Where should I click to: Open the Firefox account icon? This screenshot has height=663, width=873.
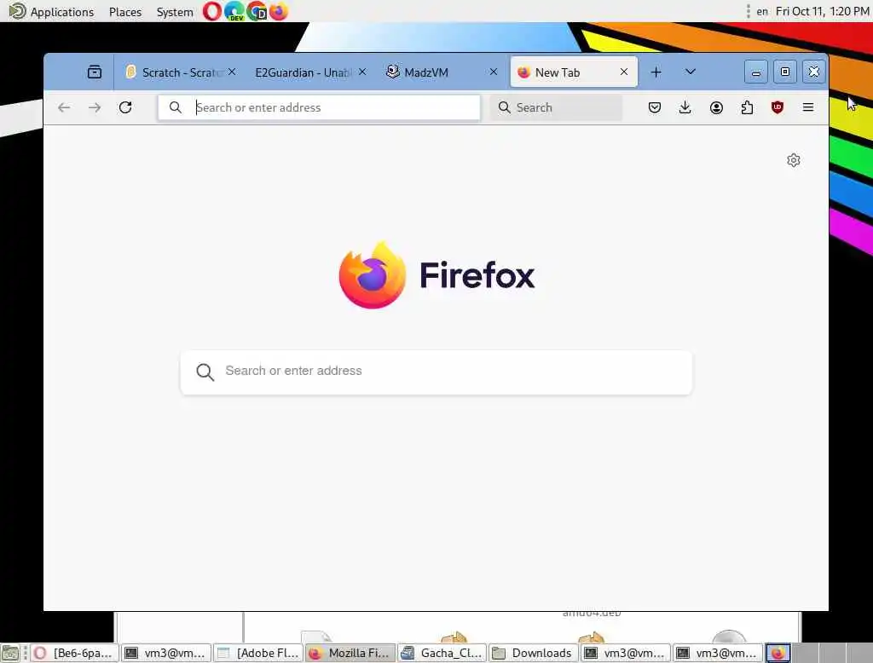click(x=716, y=107)
